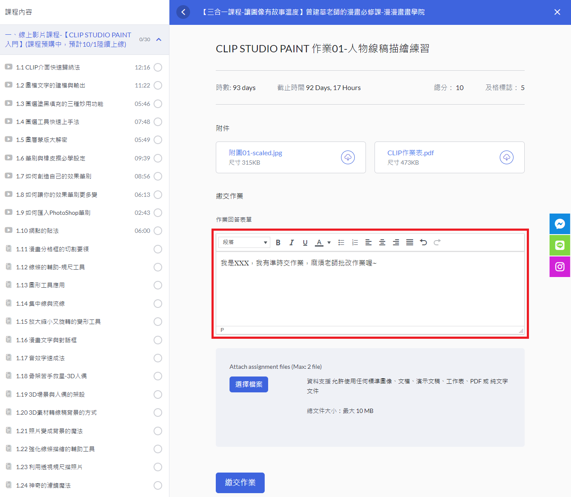Toggle underline formatting in the editor
Viewport: 571px width, 497px height.
(x=305, y=243)
